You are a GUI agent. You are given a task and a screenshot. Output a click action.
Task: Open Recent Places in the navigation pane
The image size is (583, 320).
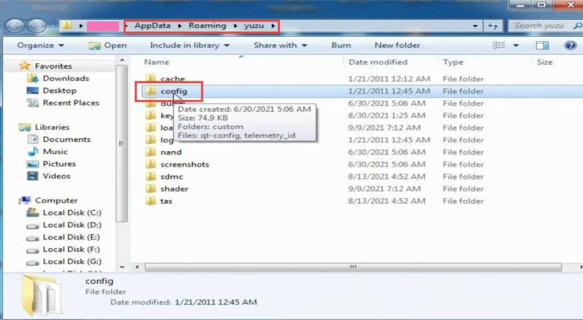point(71,103)
